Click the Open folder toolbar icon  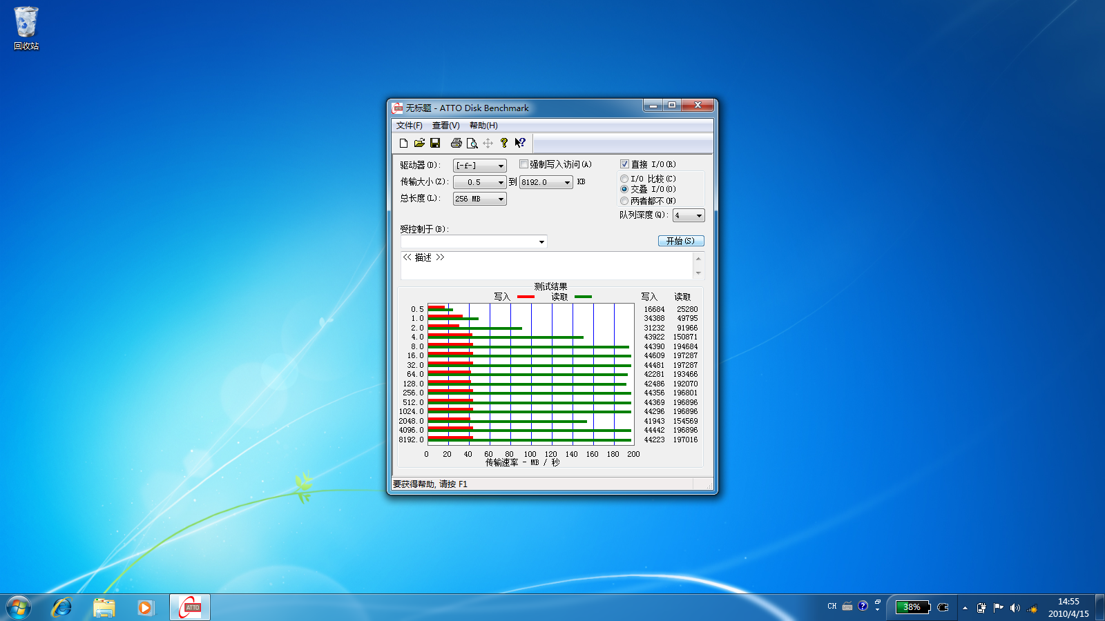[419, 143]
